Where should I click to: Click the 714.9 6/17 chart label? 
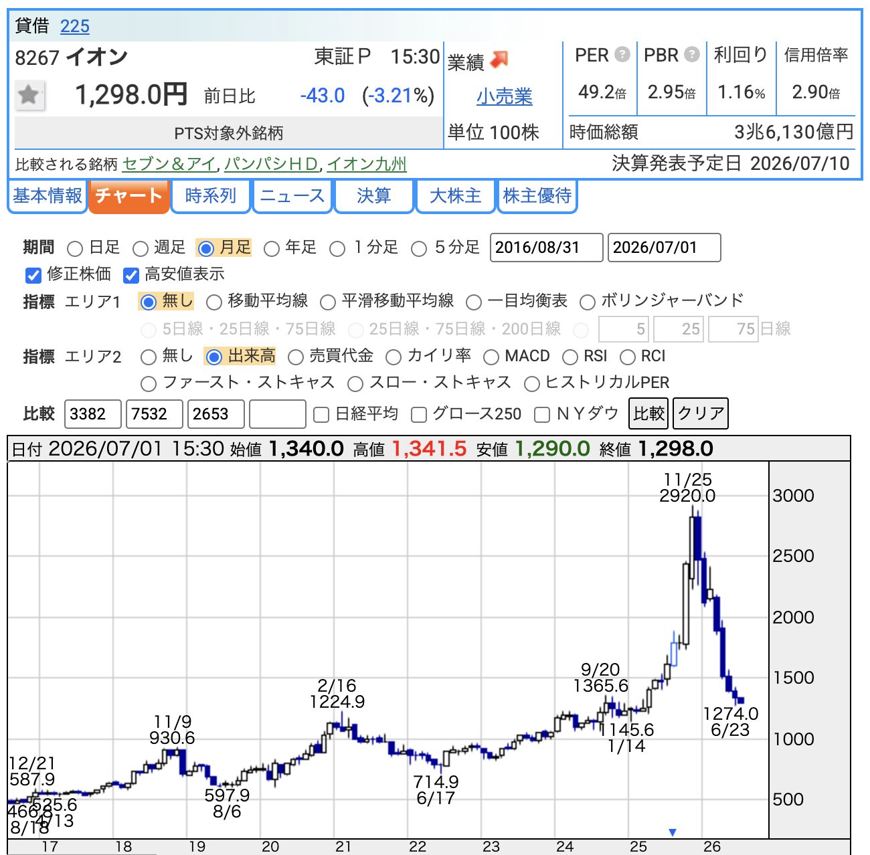436,790
